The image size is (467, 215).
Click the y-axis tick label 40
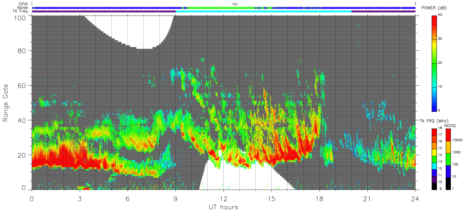click(22, 120)
